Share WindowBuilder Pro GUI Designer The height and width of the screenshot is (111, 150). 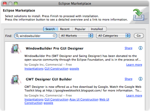pos(129,48)
